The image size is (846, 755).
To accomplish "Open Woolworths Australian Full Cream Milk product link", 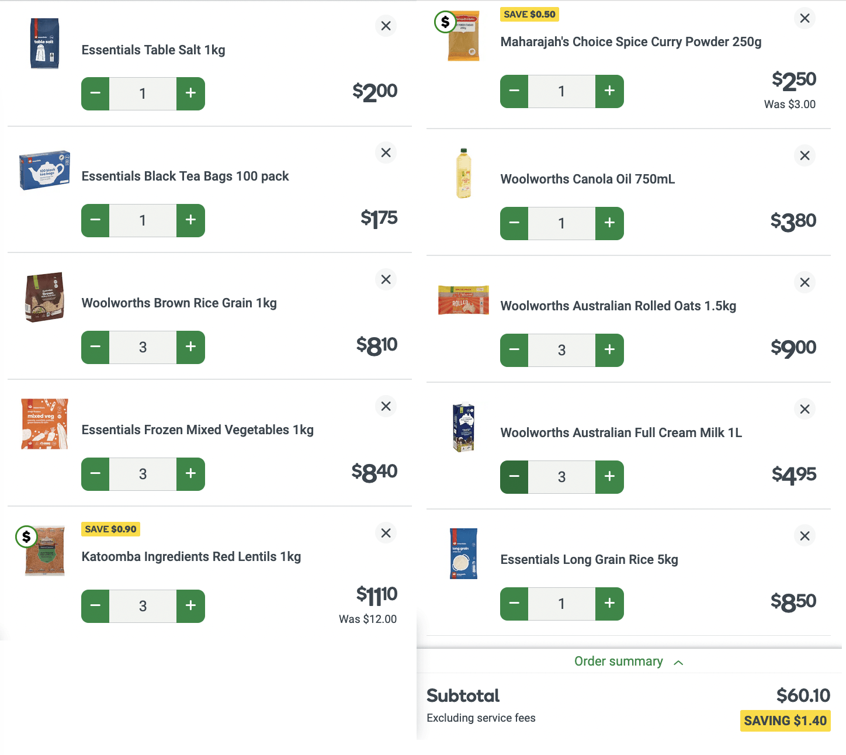I will pyautogui.click(x=621, y=432).
